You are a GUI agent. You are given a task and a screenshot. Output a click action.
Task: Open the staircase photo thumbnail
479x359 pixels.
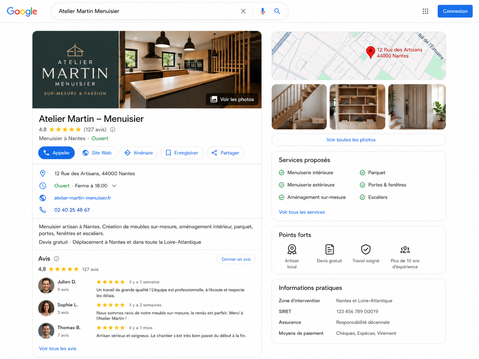[299, 107]
